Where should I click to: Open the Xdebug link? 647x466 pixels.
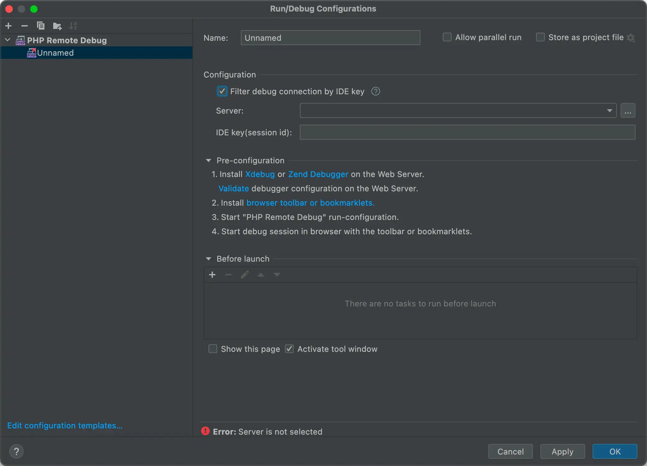pyautogui.click(x=260, y=174)
